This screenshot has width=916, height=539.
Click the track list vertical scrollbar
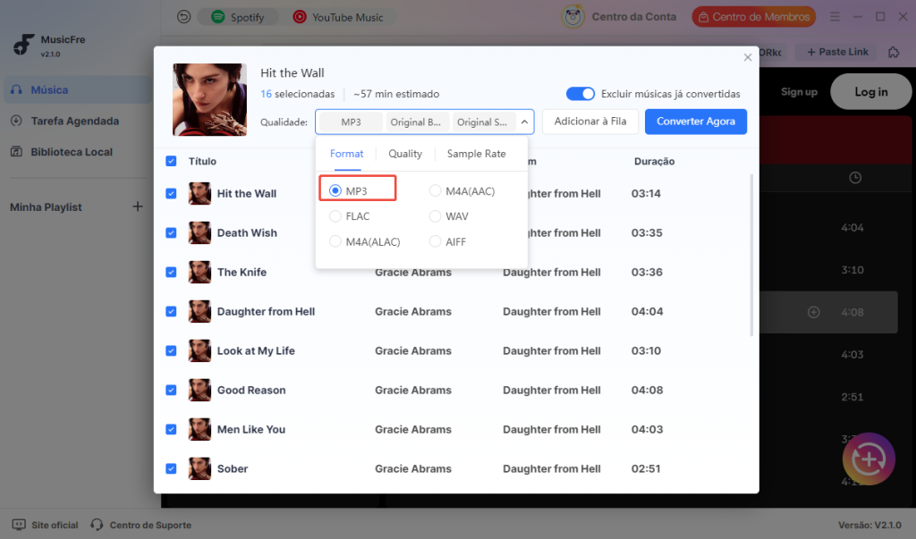click(751, 255)
